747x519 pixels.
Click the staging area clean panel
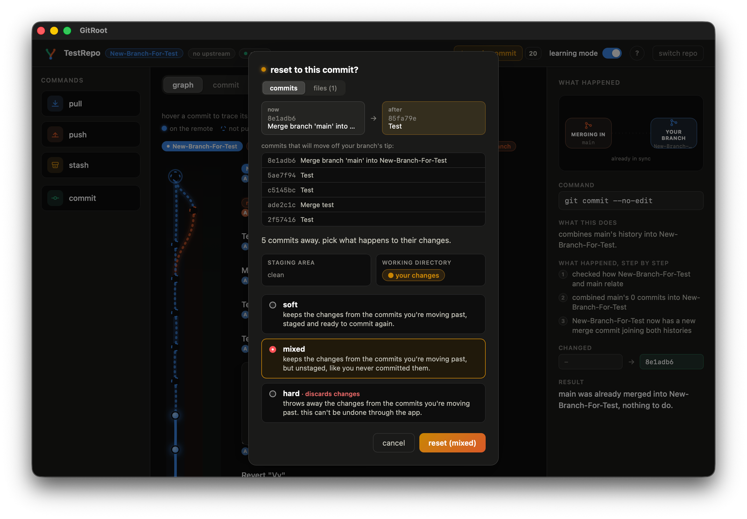point(316,270)
